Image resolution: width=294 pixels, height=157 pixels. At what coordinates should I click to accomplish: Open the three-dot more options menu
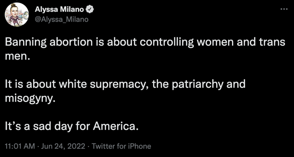tap(284, 9)
